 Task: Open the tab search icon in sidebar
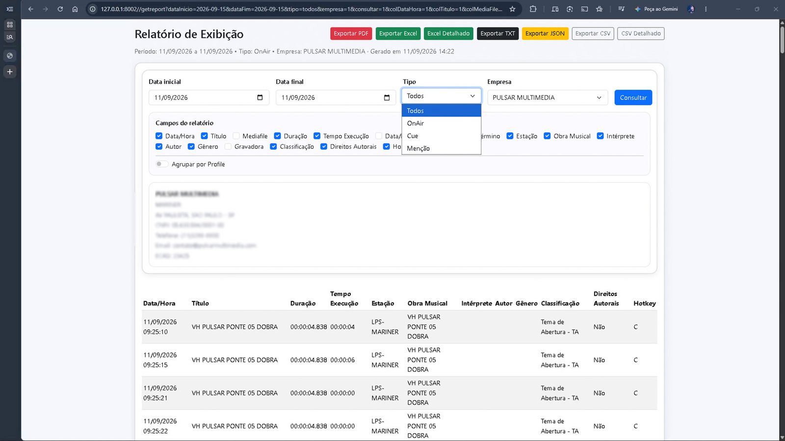10,37
